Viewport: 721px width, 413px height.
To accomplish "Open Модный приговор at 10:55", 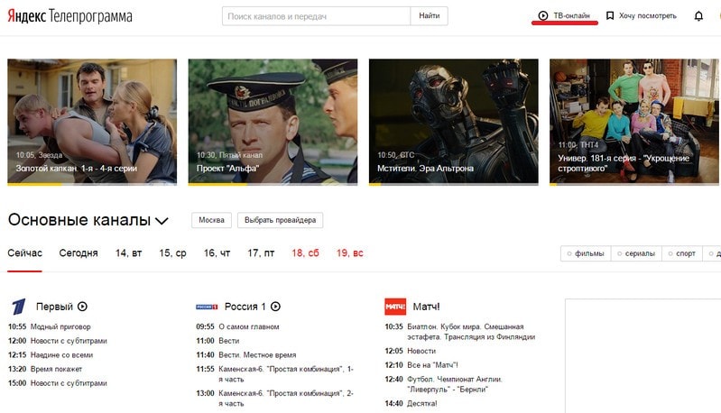I will [60, 326].
